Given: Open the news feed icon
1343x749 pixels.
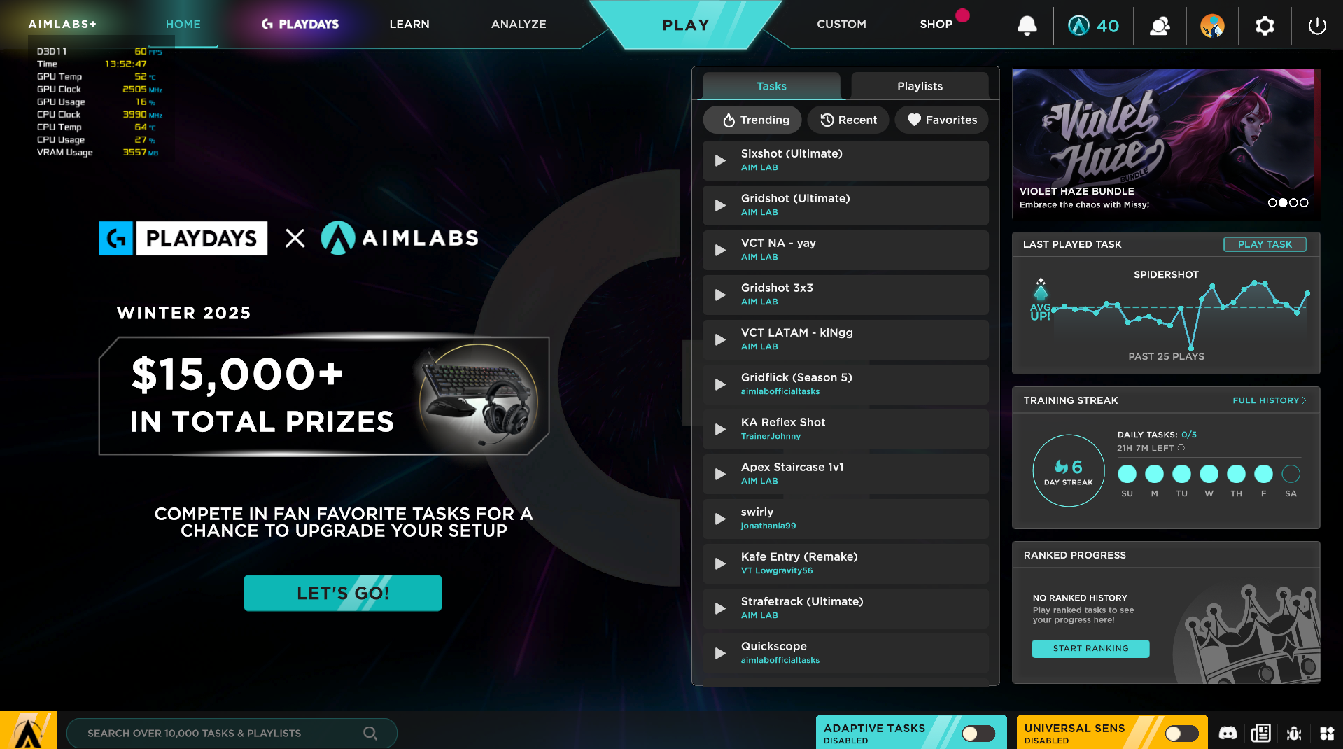Looking at the screenshot, I should pyautogui.click(x=1260, y=733).
